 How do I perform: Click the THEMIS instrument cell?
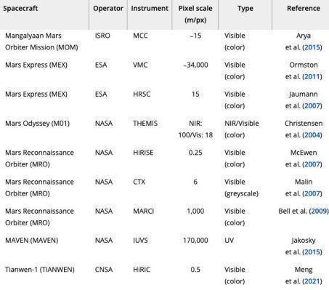145,124
